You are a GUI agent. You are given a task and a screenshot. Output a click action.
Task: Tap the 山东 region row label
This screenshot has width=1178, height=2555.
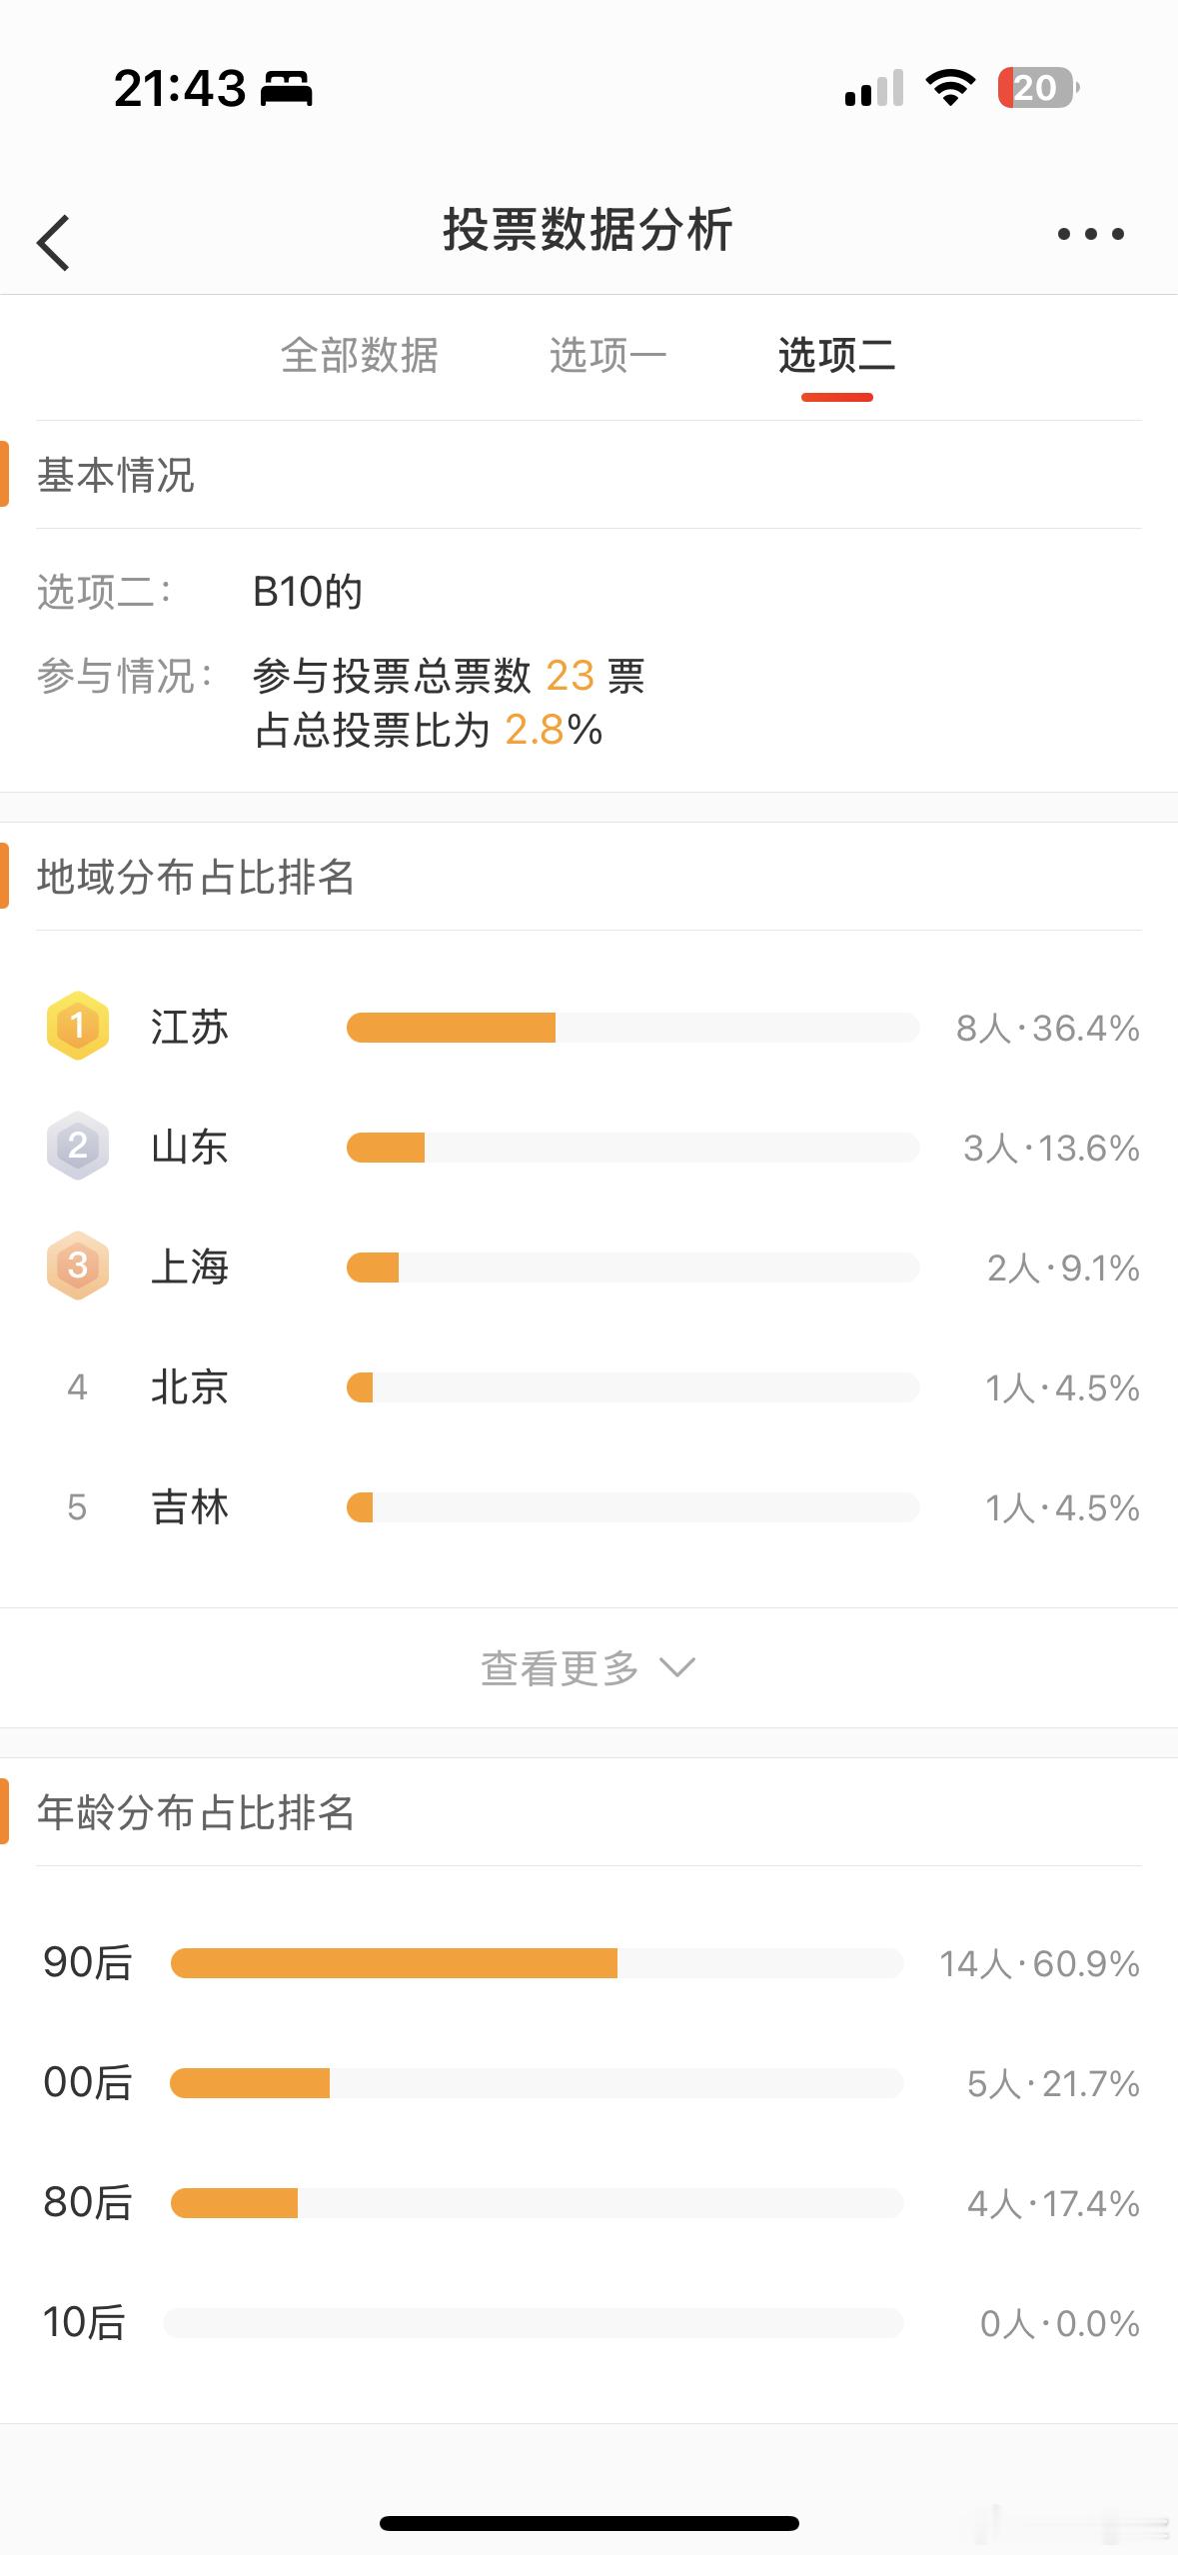[x=190, y=1147]
